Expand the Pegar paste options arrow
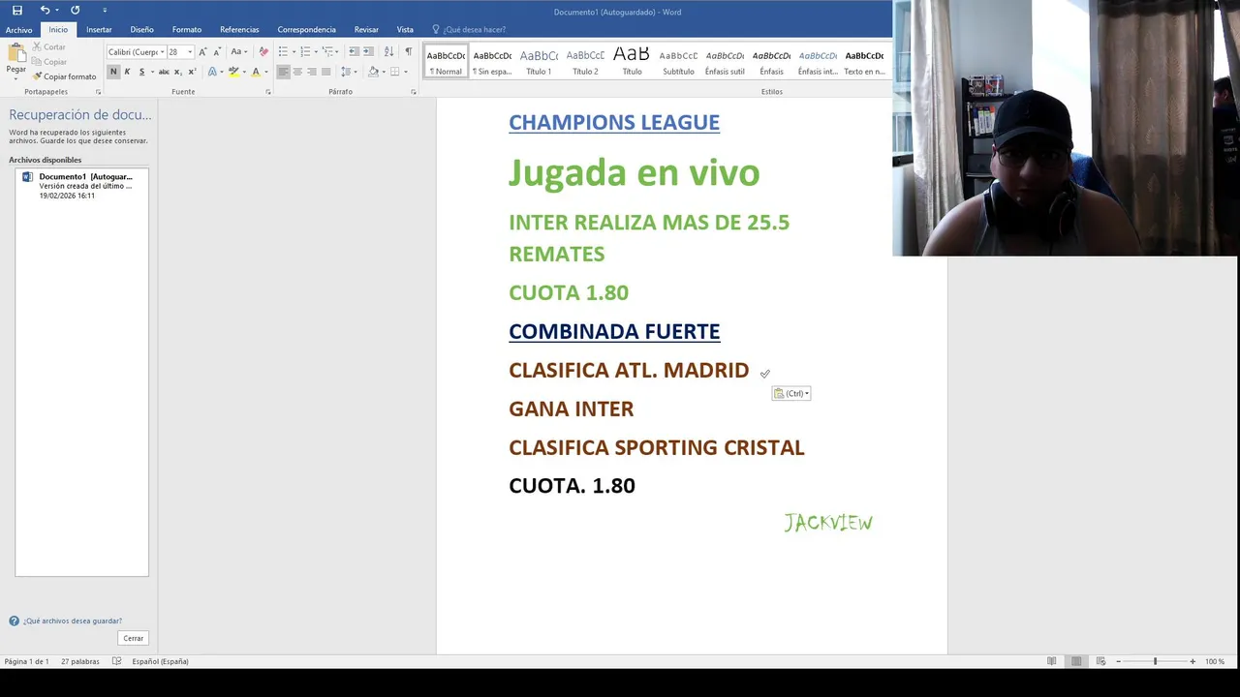 click(16, 76)
